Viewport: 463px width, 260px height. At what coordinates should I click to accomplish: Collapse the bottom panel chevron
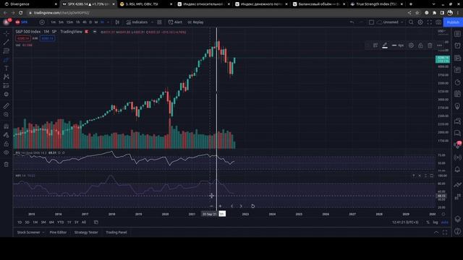(436, 233)
